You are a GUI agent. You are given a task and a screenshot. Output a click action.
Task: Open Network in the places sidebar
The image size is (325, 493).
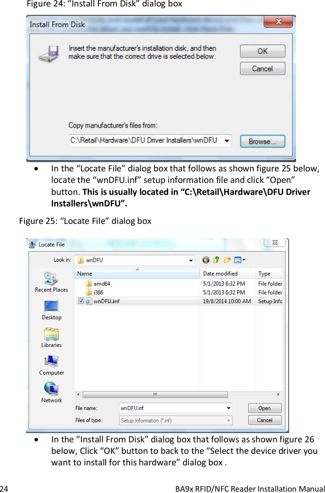(x=51, y=393)
